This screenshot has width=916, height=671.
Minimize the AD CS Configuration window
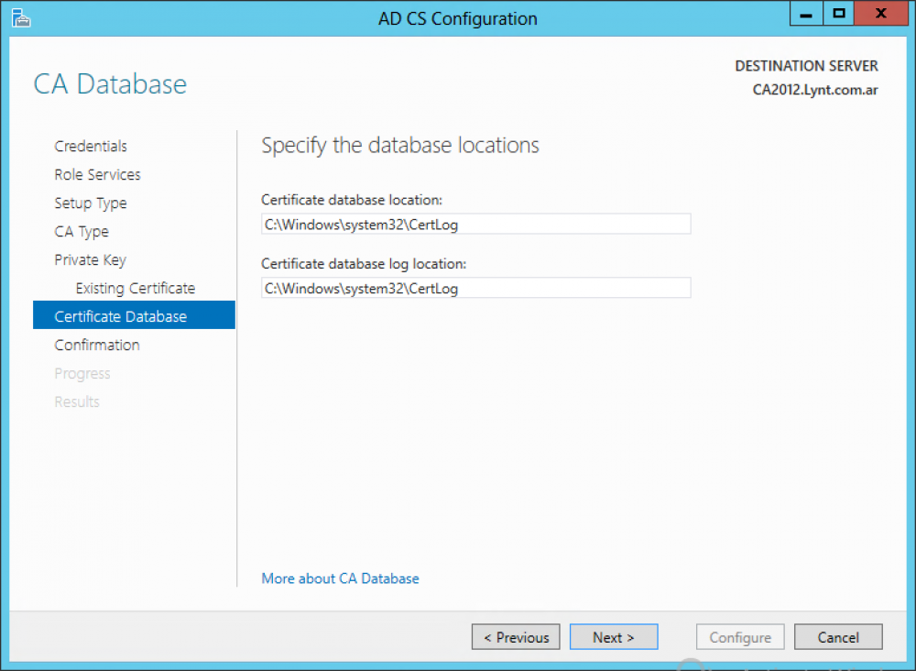(804, 14)
